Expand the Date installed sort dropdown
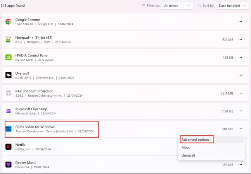The height and width of the screenshot is (174, 251). 232,6
